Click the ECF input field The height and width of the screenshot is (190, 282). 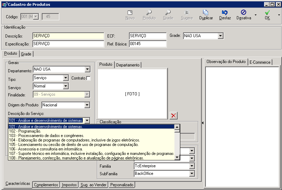tap(148, 36)
